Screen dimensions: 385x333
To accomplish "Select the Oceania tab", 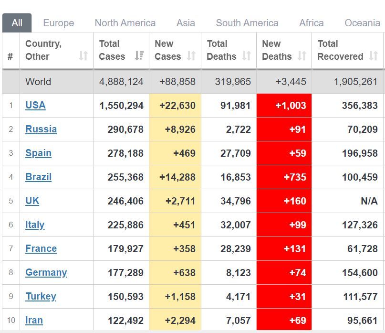I will tap(363, 23).
